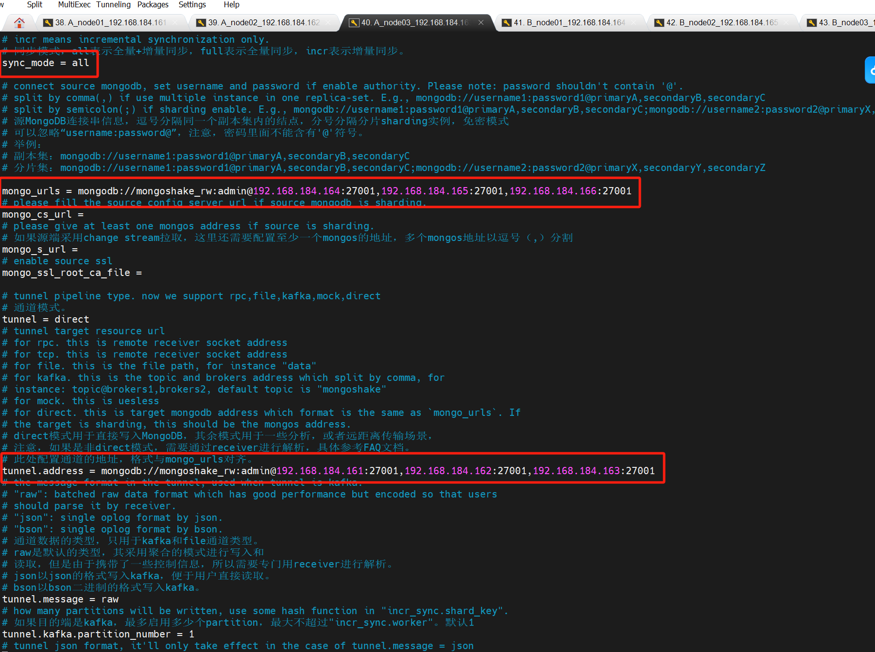Open the Help menu

[232, 4]
